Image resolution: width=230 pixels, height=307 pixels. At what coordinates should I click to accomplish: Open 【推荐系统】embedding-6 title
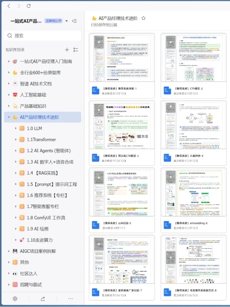coord(191,223)
